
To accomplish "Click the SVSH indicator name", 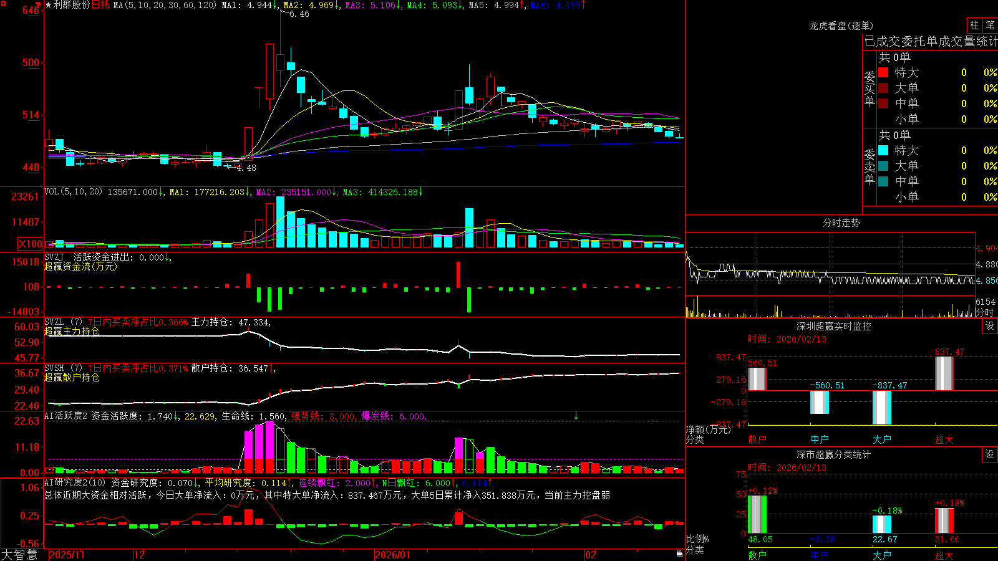I will point(54,368).
